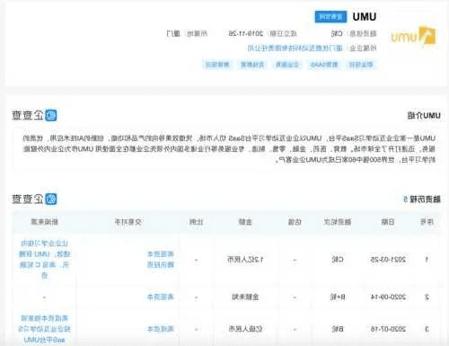Select the 教育SAAS tag
Viewport: 449px width, 346px height.
pyautogui.click(x=324, y=65)
